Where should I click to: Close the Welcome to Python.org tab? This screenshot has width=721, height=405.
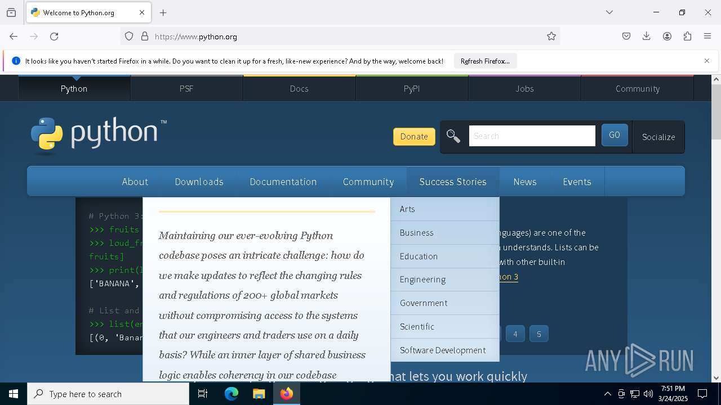click(142, 12)
